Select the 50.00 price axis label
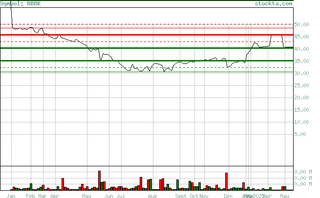Image resolution: width=320 pixels, height=198 pixels. coord(301,24)
